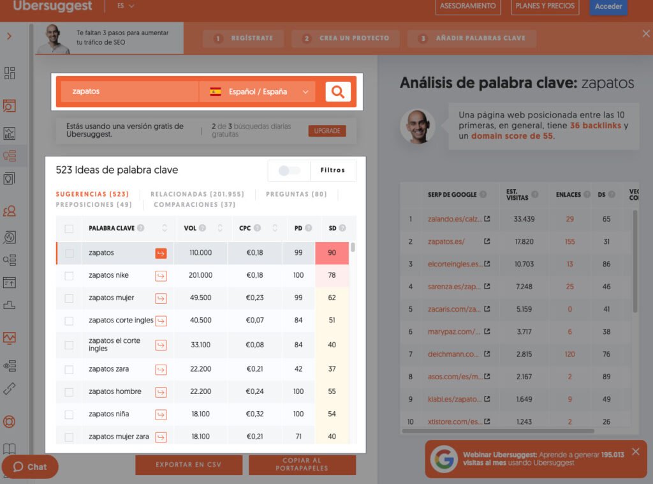Close the Webinar Ubersuggest notification
This screenshot has height=484, width=653.
tap(636, 452)
